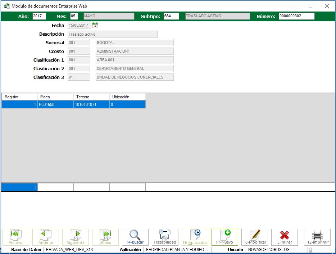Open F4-Buscar search
Screen dimensions: 336x254
pos(135,237)
